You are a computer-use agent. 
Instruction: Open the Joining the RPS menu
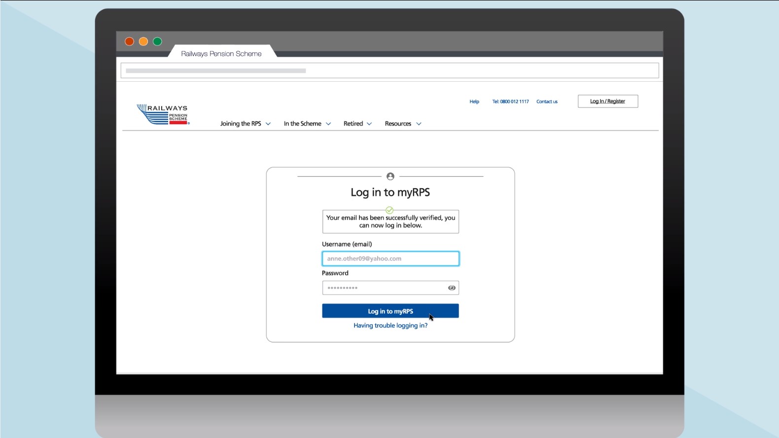241,124
